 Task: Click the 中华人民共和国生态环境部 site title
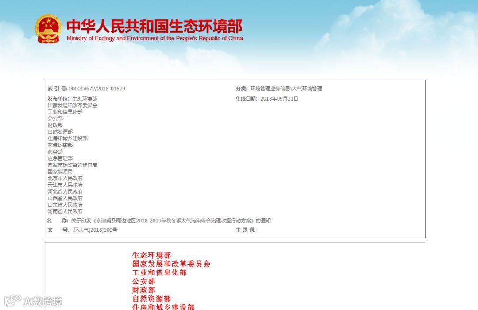pos(154,26)
